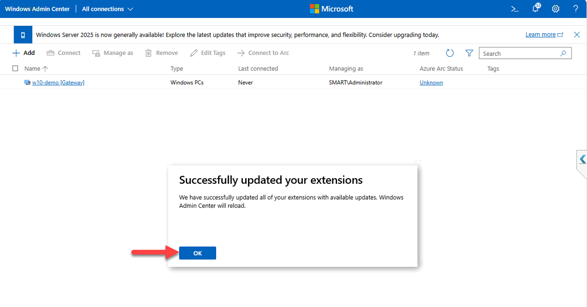Screen dimensions: 587x307
Task: Click the PC icon beside w10-demo
Action: pyautogui.click(x=27, y=82)
